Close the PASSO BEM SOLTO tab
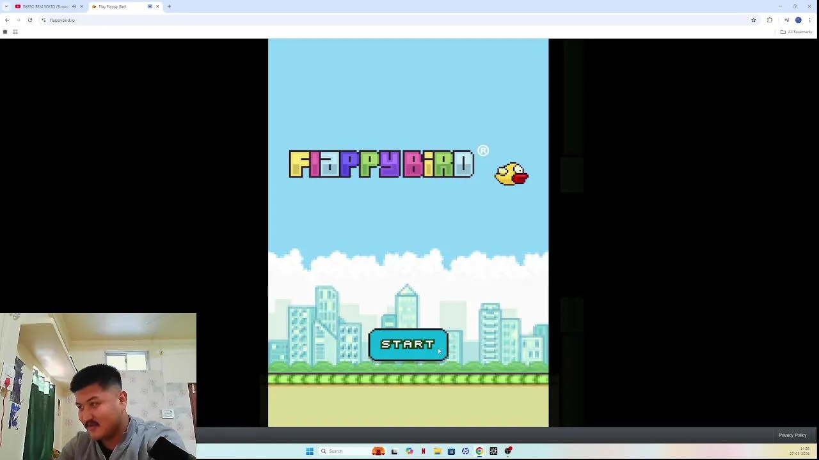Screen dimensions: 819x460 (x=81, y=6)
